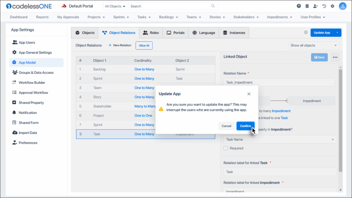Confirm the Update App dialog
The width and height of the screenshot is (352, 198).
point(245,126)
